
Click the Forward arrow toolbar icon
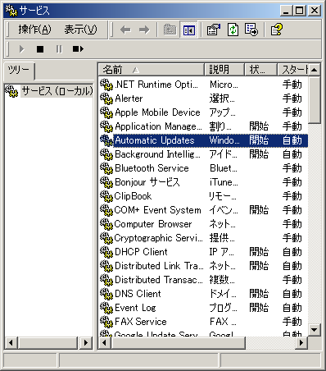[x=144, y=30]
